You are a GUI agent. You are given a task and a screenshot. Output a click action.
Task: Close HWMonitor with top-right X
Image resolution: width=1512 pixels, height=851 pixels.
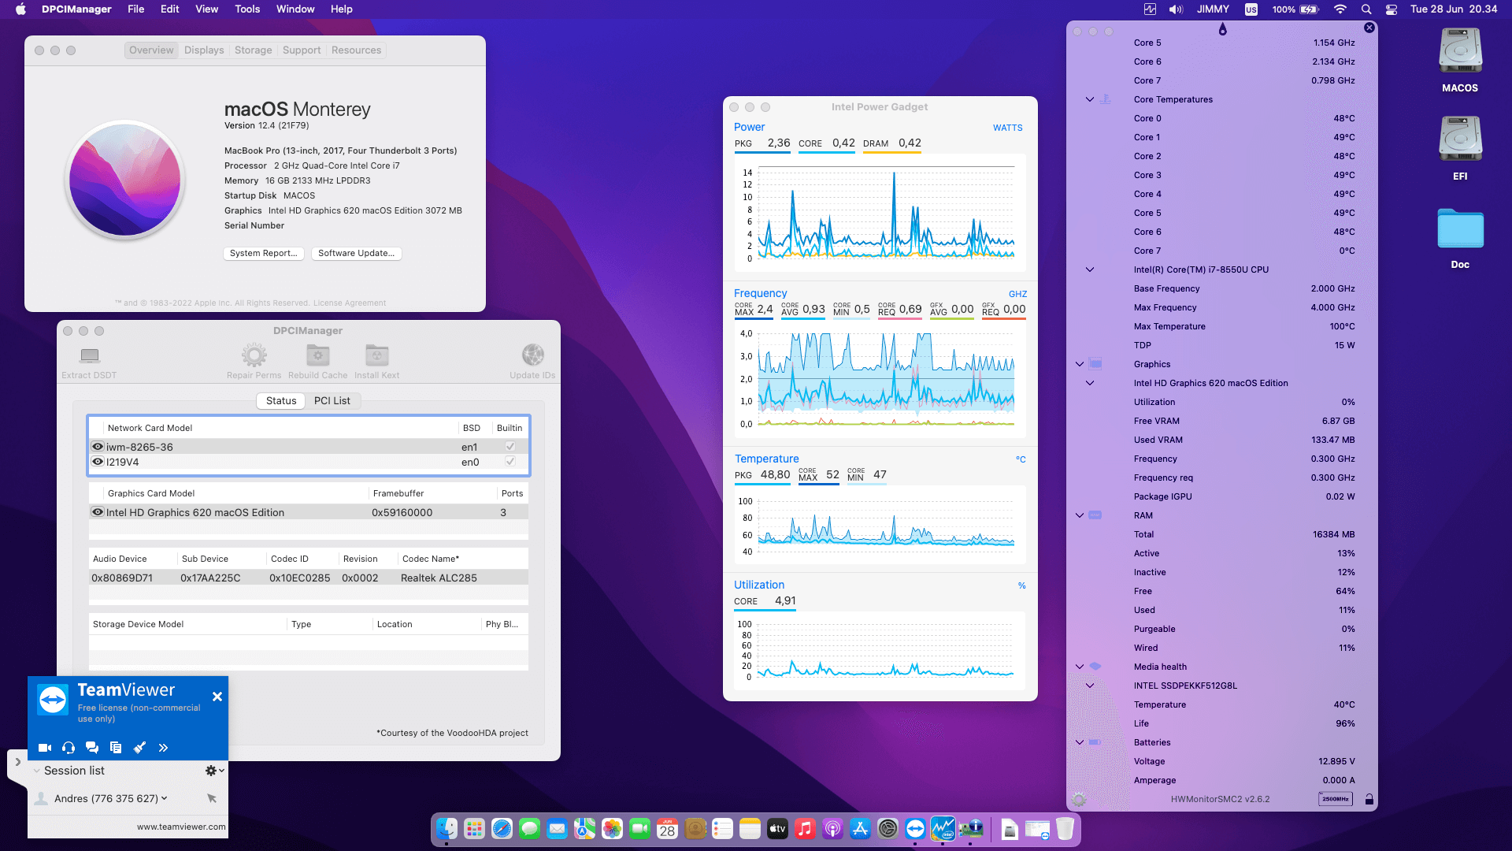pyautogui.click(x=1369, y=28)
